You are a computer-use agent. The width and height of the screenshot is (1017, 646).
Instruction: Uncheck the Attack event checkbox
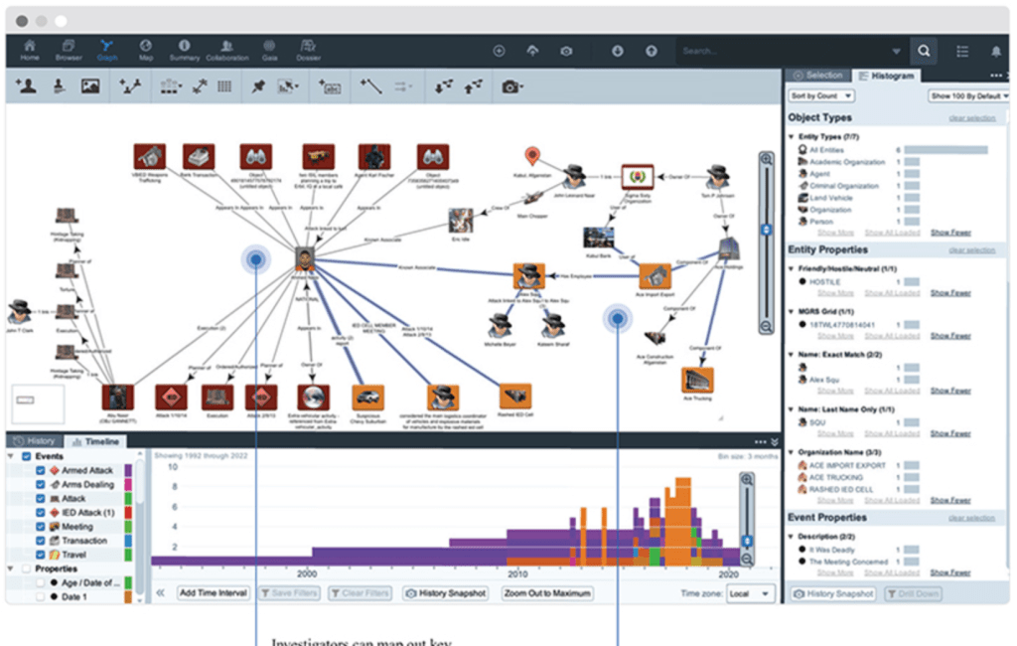point(41,499)
